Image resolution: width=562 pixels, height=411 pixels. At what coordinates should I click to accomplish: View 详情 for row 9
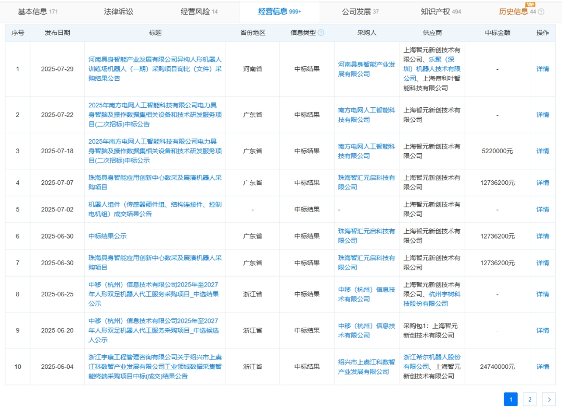543,330
